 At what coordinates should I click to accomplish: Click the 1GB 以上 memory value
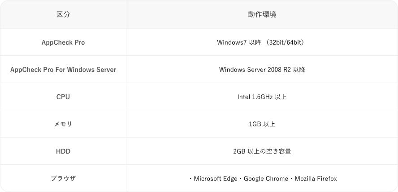pos(262,124)
